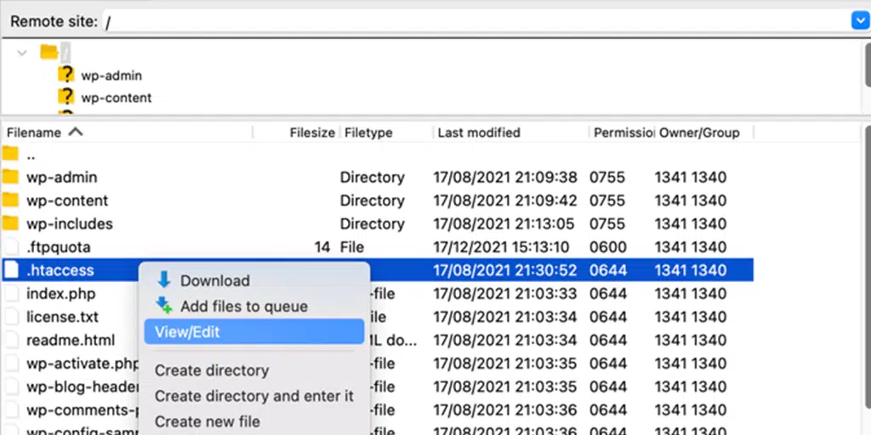Click the 0600 permission of .ftpquota
871x435 pixels.
coord(608,247)
